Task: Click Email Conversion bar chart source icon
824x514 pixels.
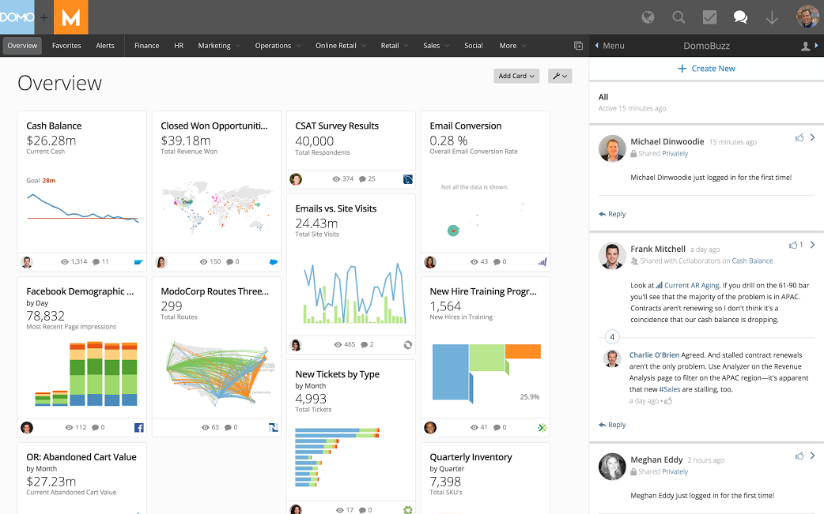Action: [542, 261]
